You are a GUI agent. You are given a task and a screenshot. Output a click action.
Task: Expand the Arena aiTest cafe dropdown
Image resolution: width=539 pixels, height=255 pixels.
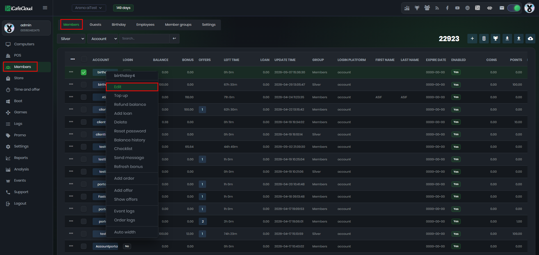[89, 8]
